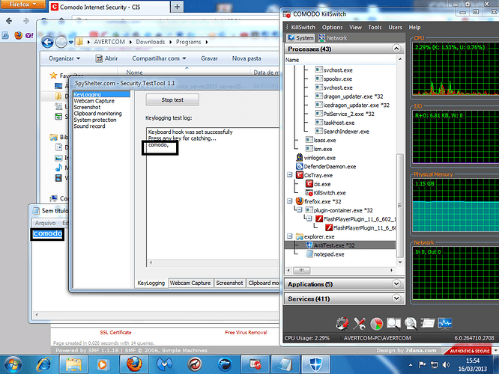
Task: Click the pie chart icon in KillSwitch bottom toolbar
Action: 376,323
